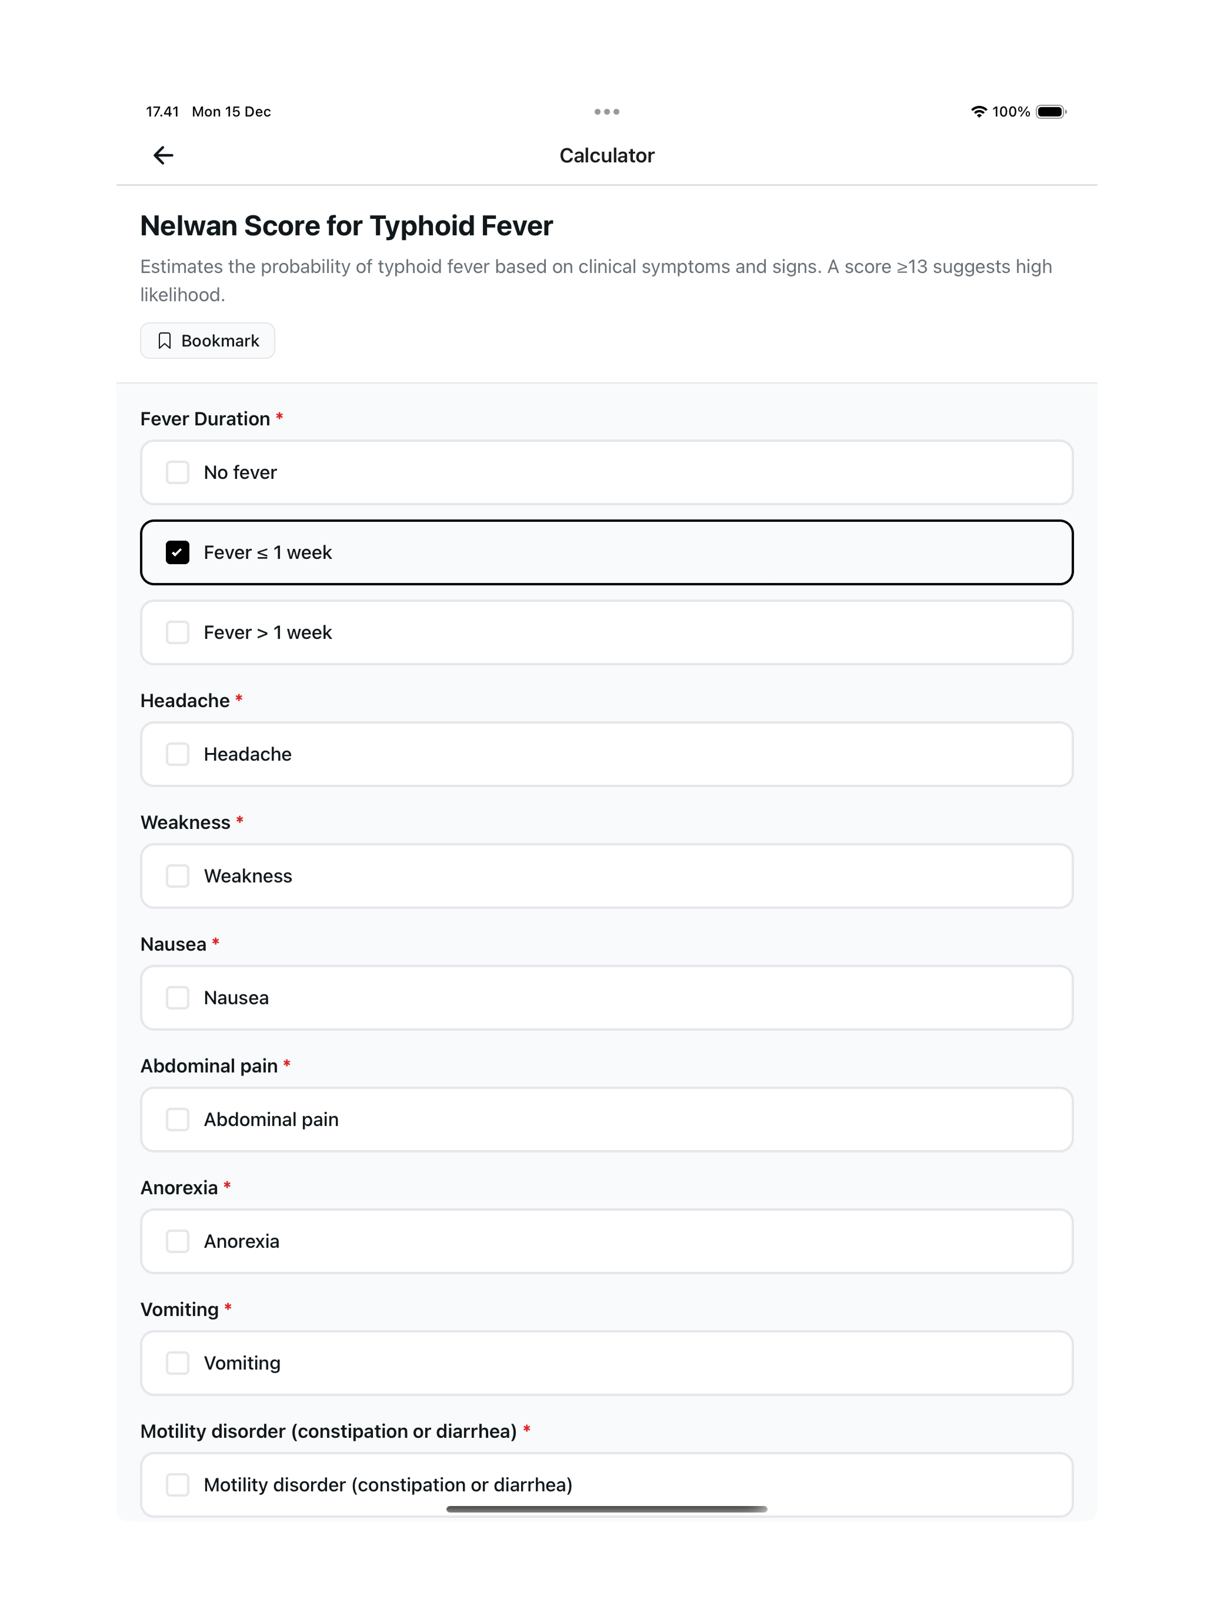Select the Vomiting checkbox

click(178, 1363)
